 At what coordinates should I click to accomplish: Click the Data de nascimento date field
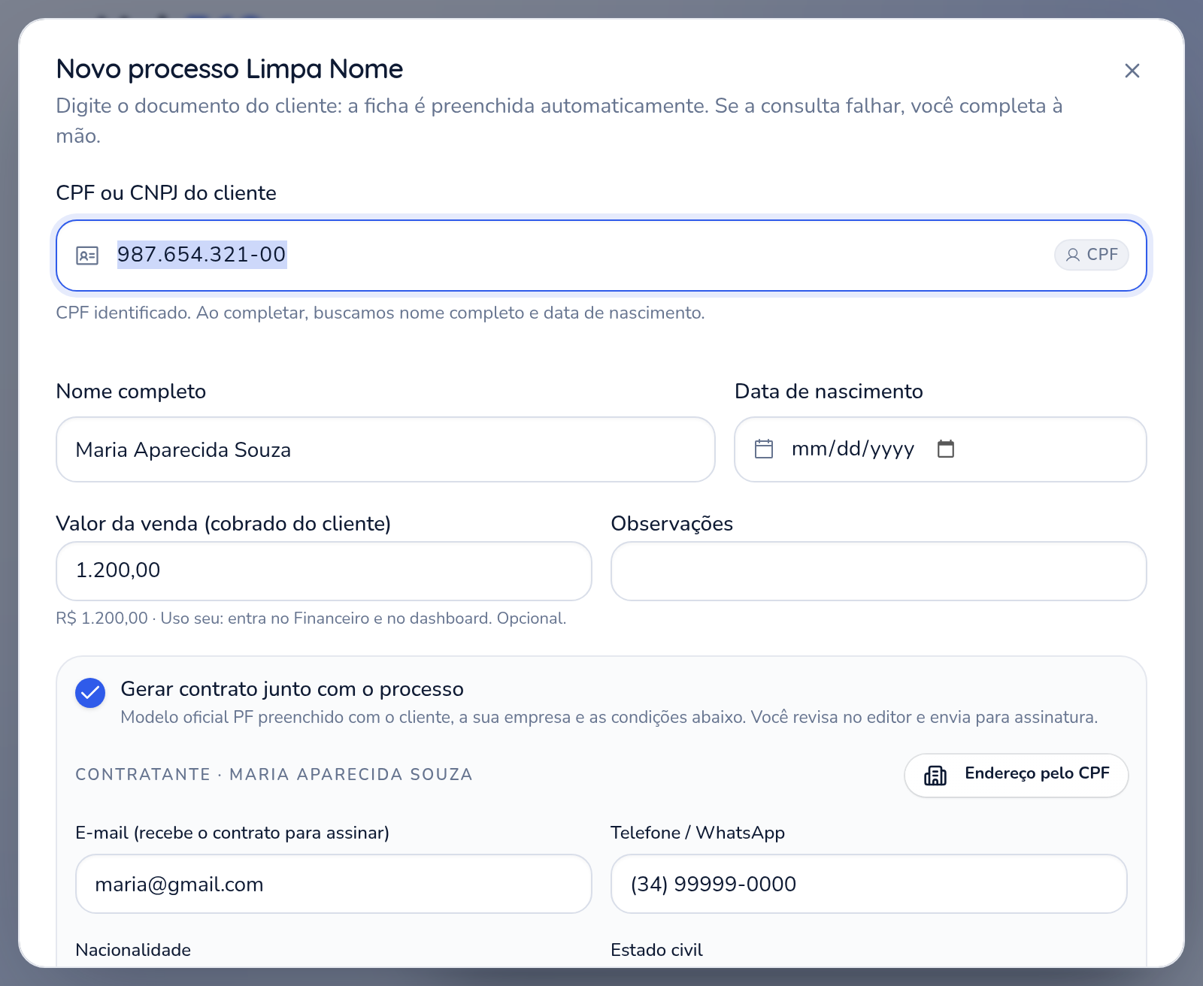[941, 449]
